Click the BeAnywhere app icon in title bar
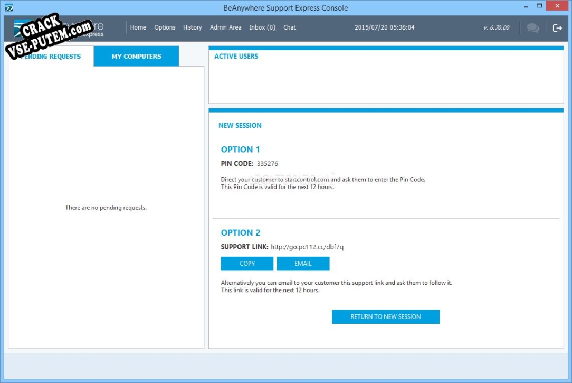Screen dimensions: 572x383 9,8
